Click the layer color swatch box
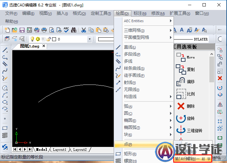Image resolution: width=227 pixels, height=163 pixels. 54,39
